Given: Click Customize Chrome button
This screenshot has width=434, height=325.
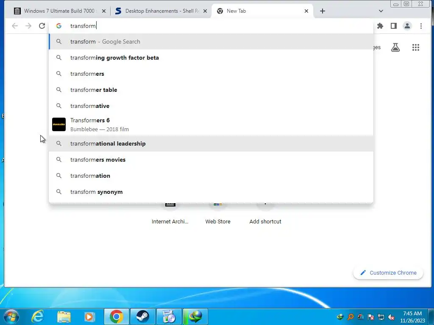Looking at the screenshot, I should (388, 273).
